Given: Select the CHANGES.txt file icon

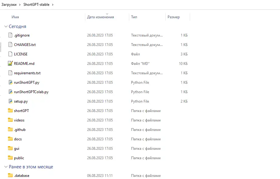Looking at the screenshot, I should coord(10,45).
